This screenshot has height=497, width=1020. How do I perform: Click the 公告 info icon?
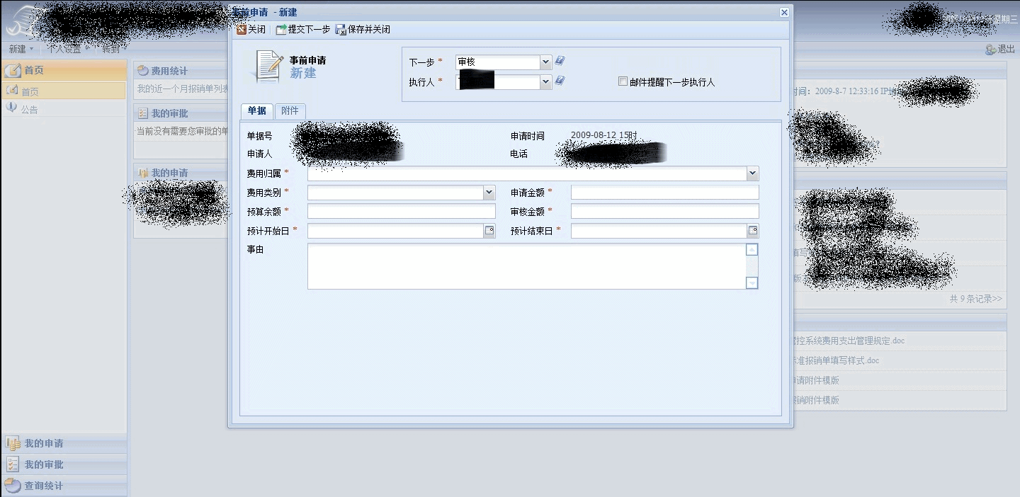(x=11, y=108)
